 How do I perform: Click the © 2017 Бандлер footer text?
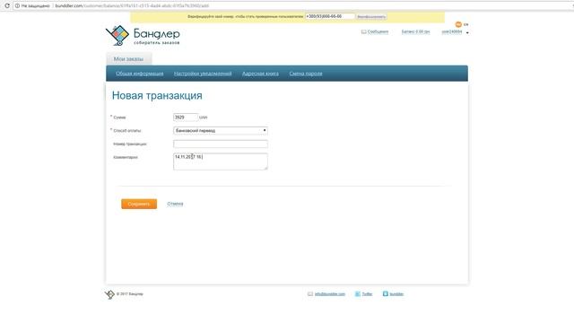tap(129, 294)
